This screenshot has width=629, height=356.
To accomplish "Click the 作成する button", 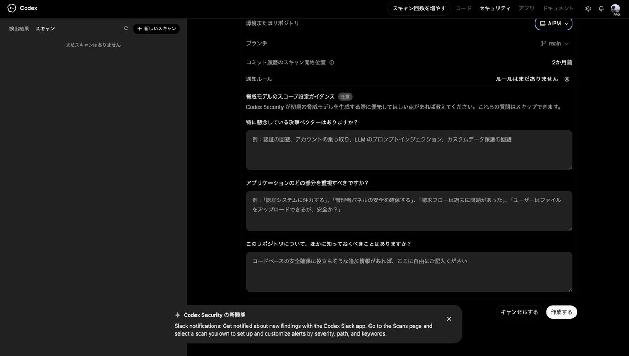I will 561,312.
